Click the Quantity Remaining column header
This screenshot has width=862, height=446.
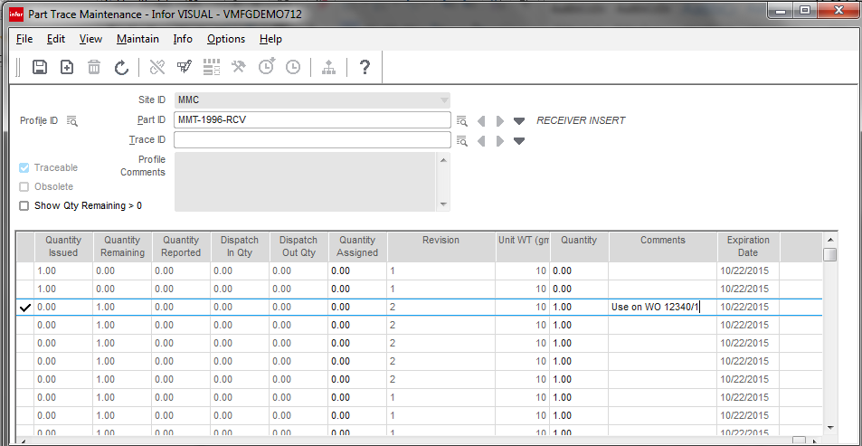tap(122, 246)
